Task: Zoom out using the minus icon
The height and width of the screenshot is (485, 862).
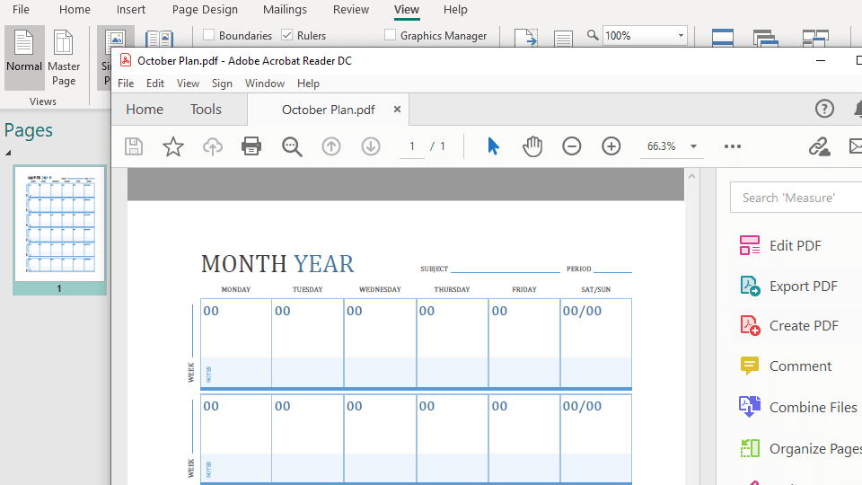Action: [572, 146]
